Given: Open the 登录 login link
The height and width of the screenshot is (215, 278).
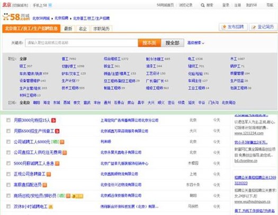Looking at the screenshot, I should tap(226, 5).
